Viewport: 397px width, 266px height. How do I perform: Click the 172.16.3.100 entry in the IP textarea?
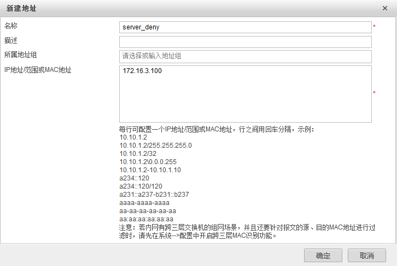pos(142,71)
